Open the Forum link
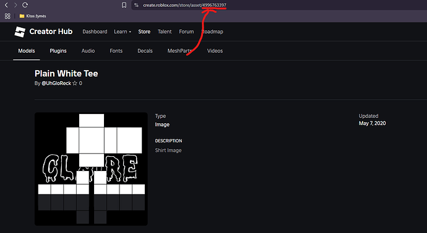 186,32
